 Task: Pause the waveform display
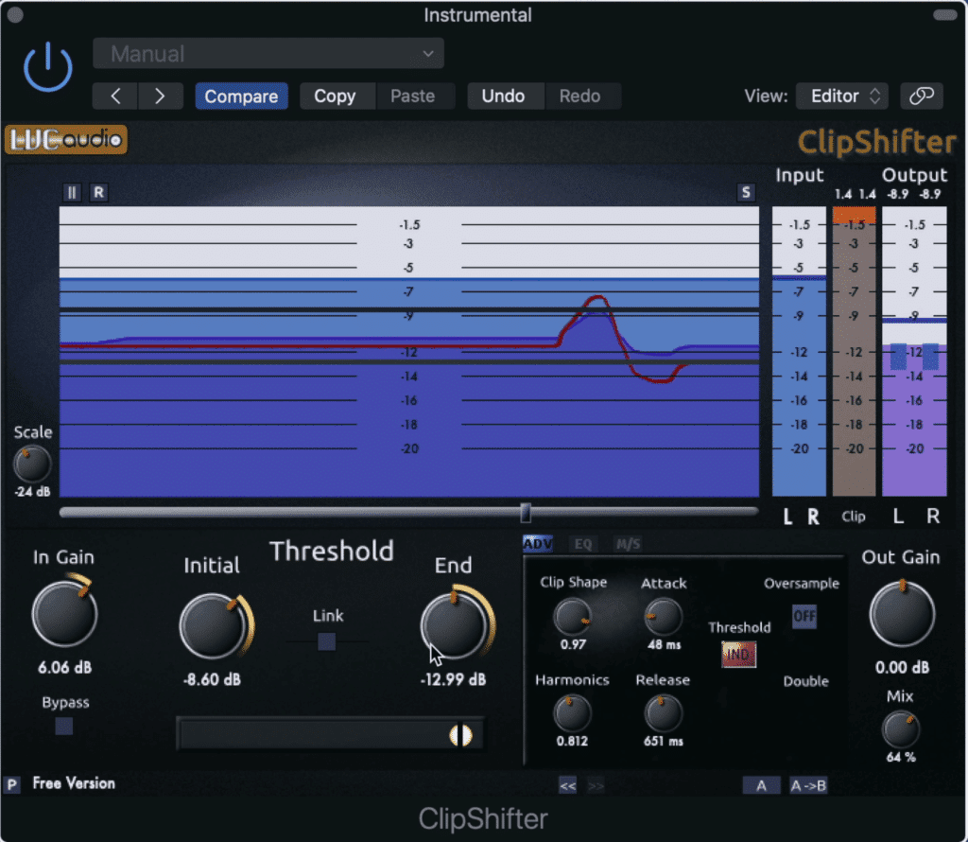coord(72,193)
